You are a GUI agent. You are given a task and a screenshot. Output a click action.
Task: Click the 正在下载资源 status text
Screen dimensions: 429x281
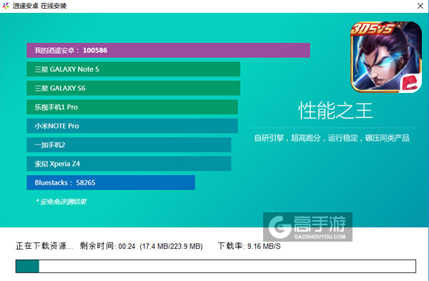pyautogui.click(x=44, y=246)
